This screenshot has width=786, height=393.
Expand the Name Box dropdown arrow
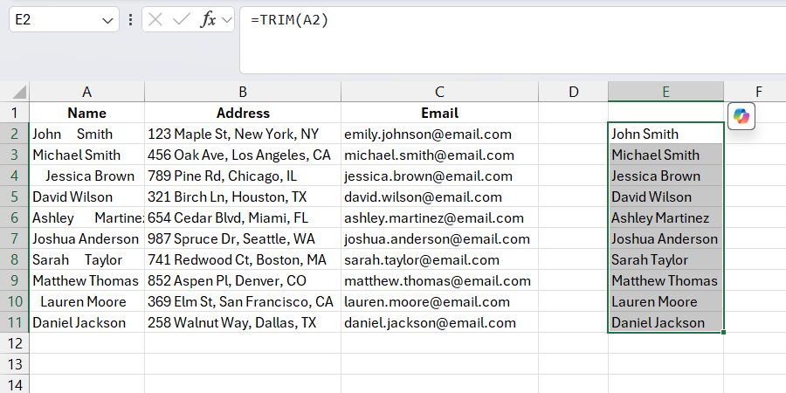pyautogui.click(x=107, y=20)
